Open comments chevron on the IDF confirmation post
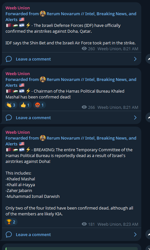Viewport: 150px width, 250px height. 135,59
